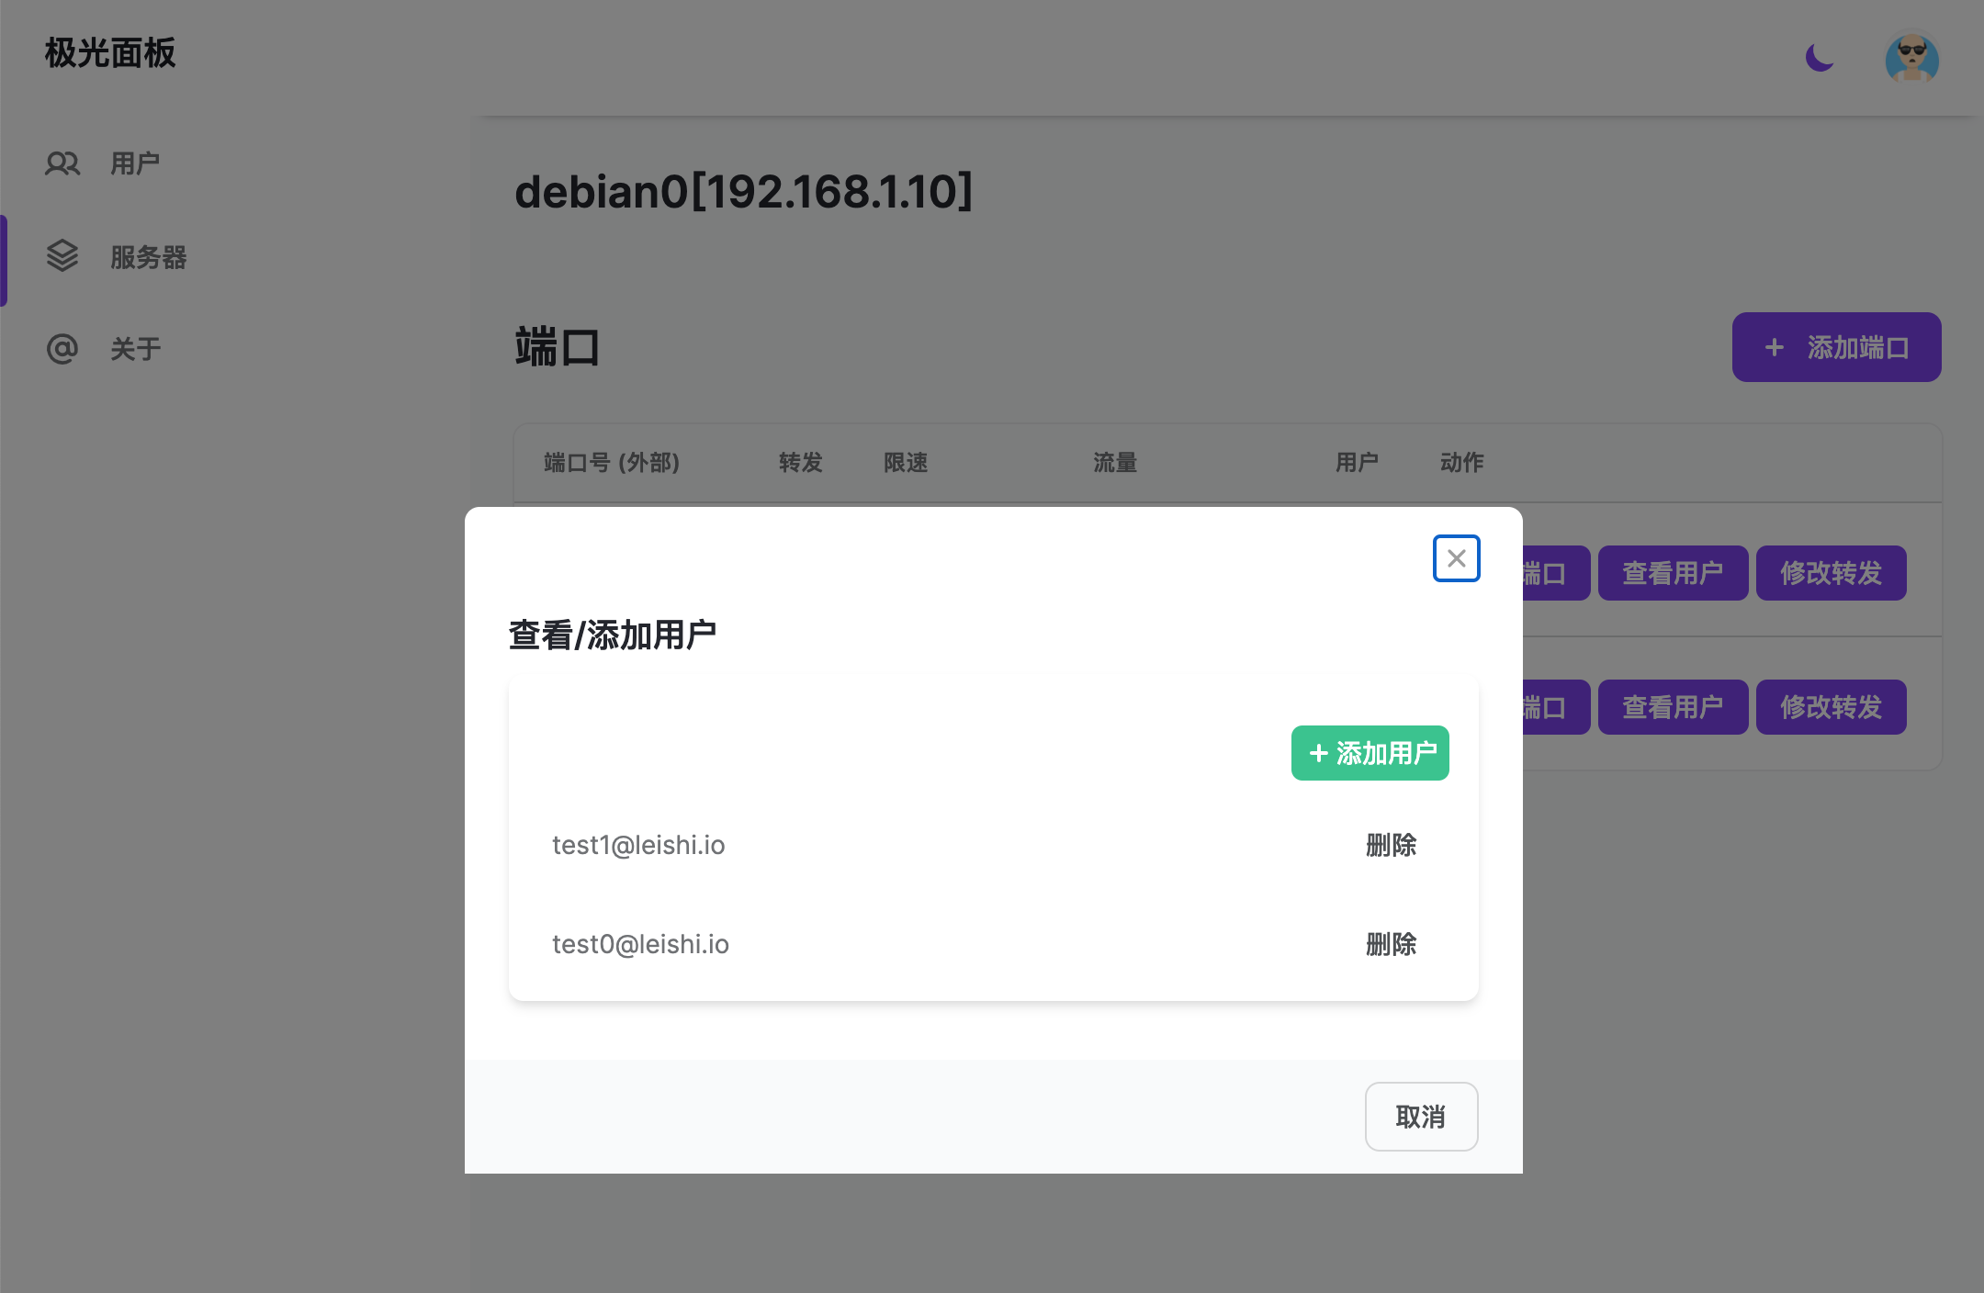
Task: Close the dialog with the X icon
Action: pos(1456,558)
